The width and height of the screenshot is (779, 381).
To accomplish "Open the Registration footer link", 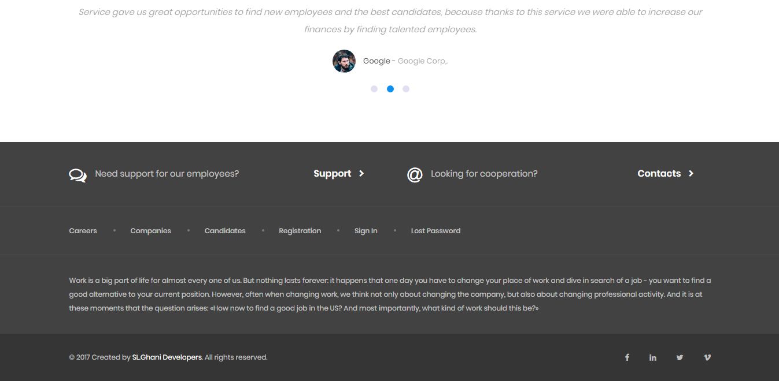I will (x=300, y=231).
